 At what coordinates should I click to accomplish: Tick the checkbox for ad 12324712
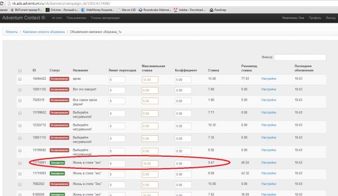[x=20, y=125]
